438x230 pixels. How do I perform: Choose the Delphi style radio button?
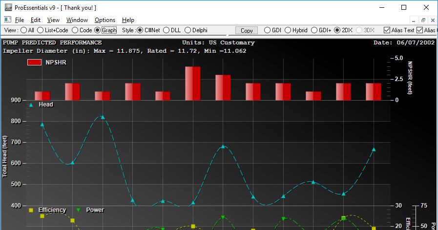[188, 30]
